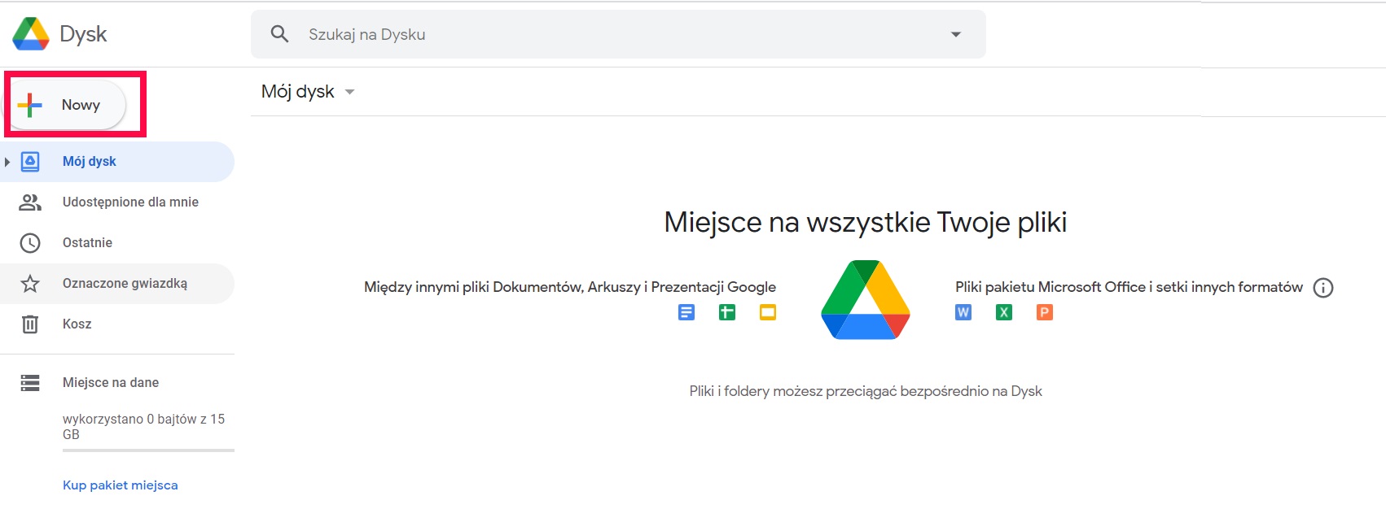Click the Mój dysk breadcrumb title
Image resolution: width=1386 pixels, height=522 pixels.
point(298,92)
